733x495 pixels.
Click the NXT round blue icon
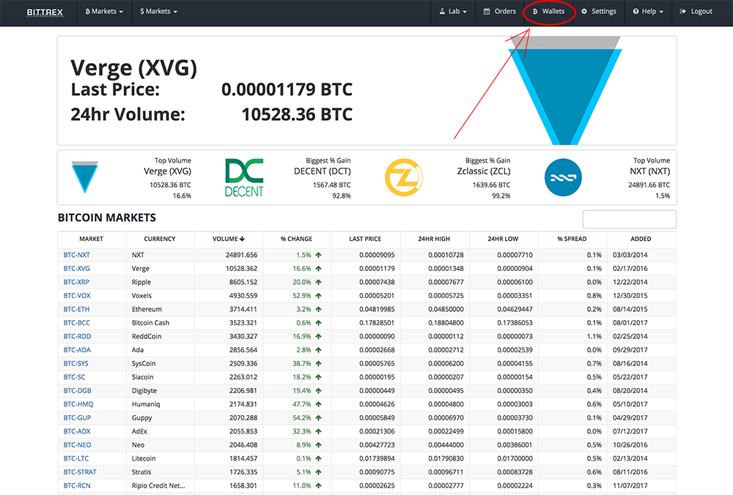tap(563, 177)
